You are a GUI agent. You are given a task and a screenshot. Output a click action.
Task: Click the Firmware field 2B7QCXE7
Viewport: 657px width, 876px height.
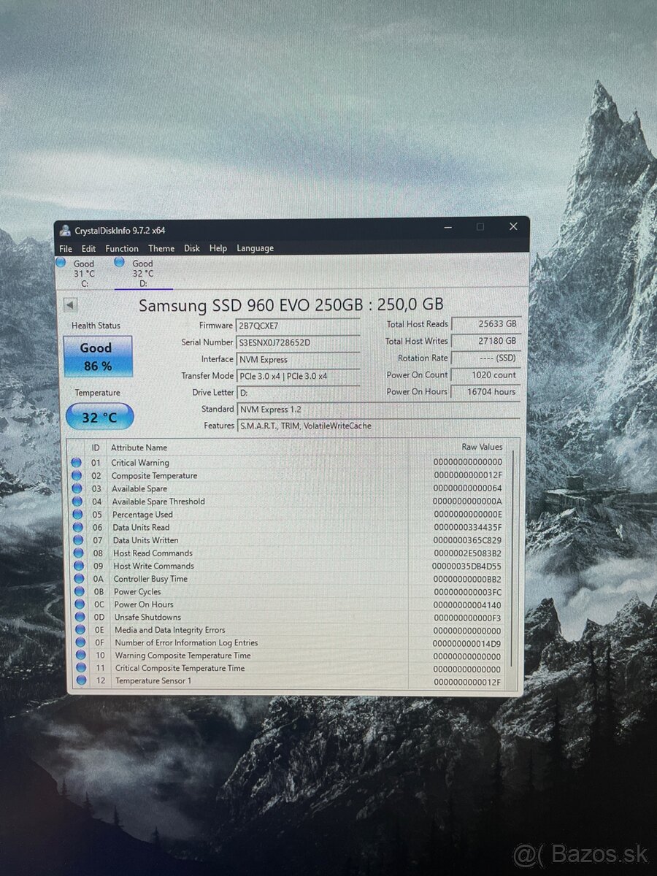298,326
